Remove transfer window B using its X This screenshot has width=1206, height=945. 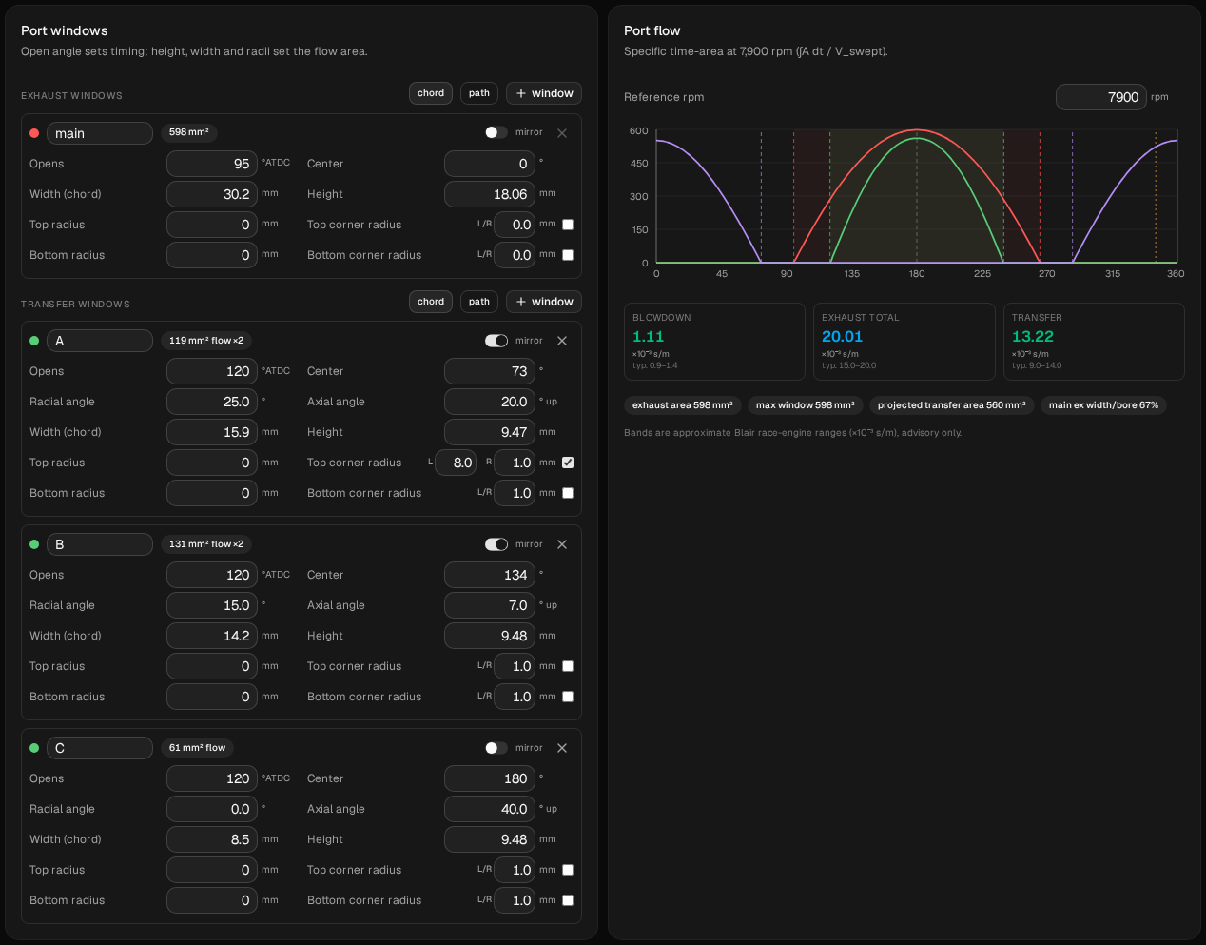pos(562,544)
